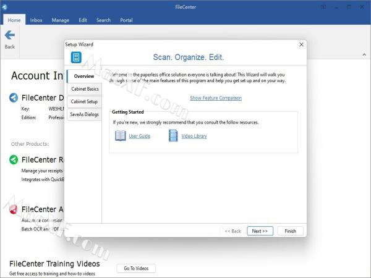Click the FileCenter logo in title bar
Viewport: 371px width, 278px height.
coord(4,7)
